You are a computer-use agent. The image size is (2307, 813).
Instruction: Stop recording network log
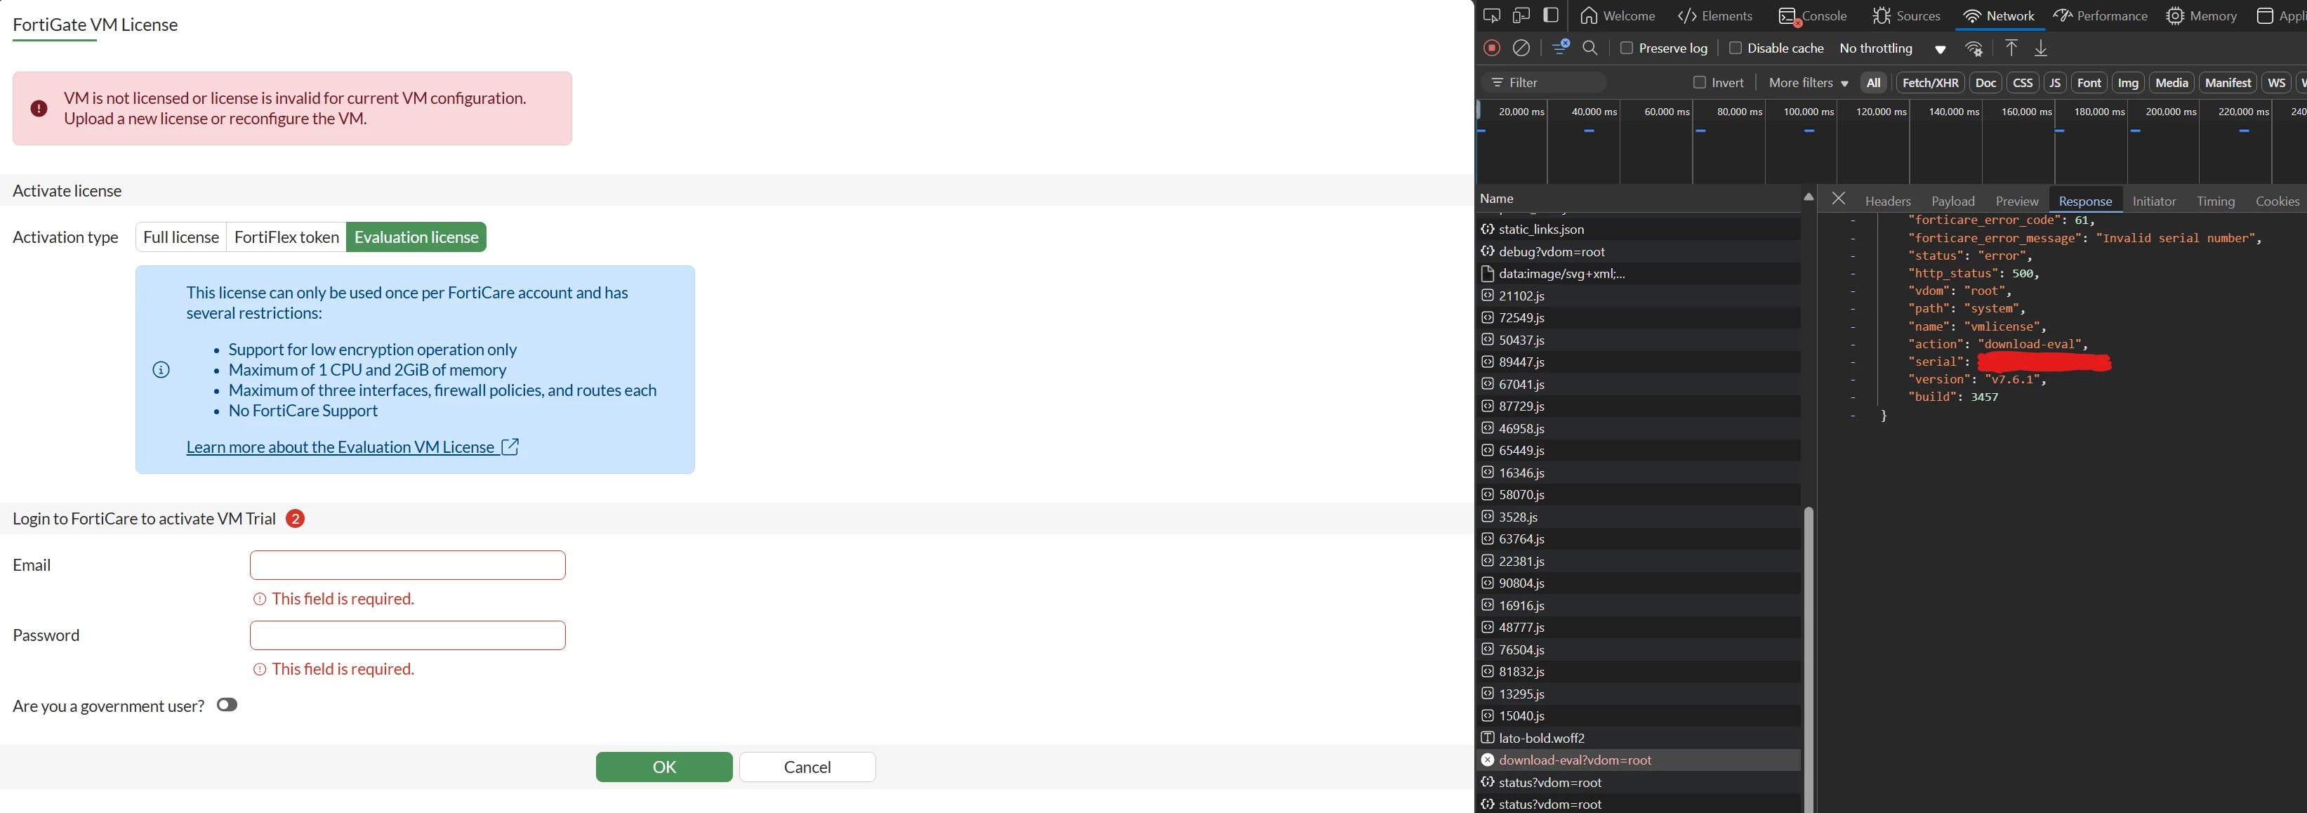coord(1491,48)
